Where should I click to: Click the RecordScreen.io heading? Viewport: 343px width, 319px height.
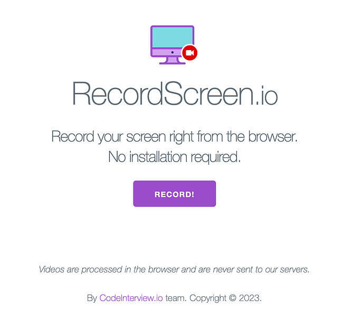[175, 93]
